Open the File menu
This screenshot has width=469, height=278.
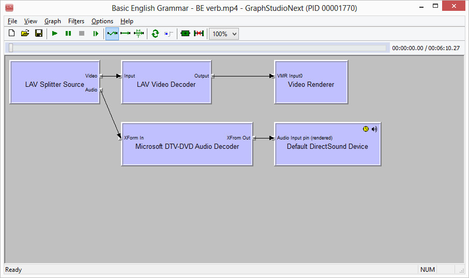click(x=12, y=21)
